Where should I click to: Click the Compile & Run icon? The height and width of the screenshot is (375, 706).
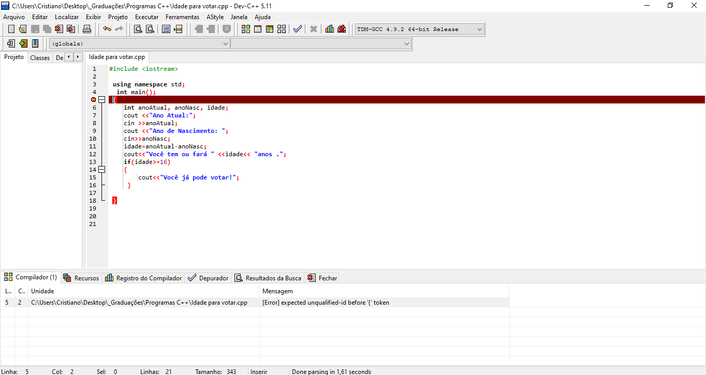(269, 29)
